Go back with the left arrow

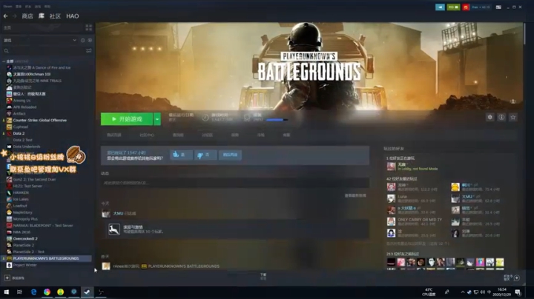click(6, 16)
